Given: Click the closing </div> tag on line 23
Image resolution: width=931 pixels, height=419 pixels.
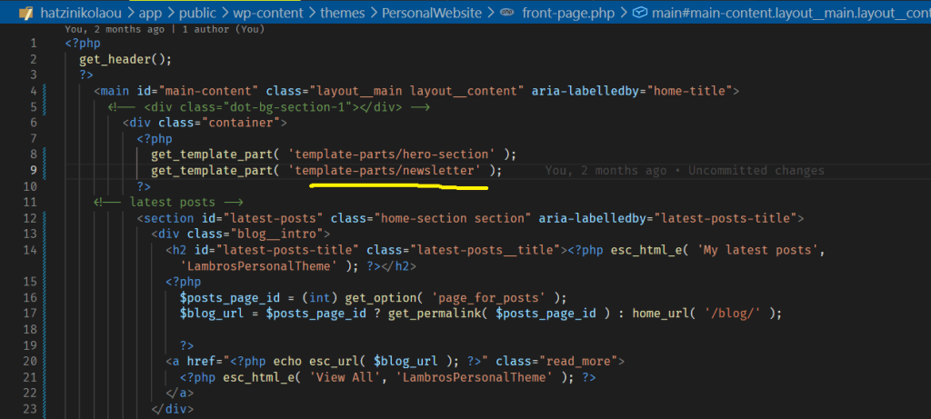Looking at the screenshot, I should (x=172, y=409).
